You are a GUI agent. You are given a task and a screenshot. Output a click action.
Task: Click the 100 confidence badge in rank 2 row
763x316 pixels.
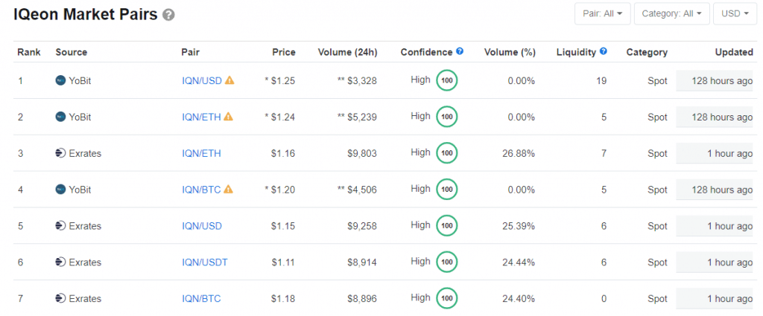pos(446,117)
